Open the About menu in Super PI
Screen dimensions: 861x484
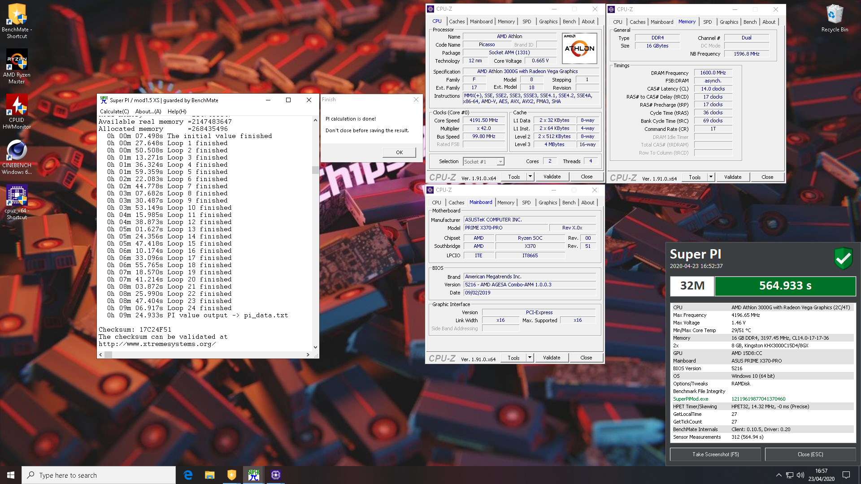coord(148,112)
